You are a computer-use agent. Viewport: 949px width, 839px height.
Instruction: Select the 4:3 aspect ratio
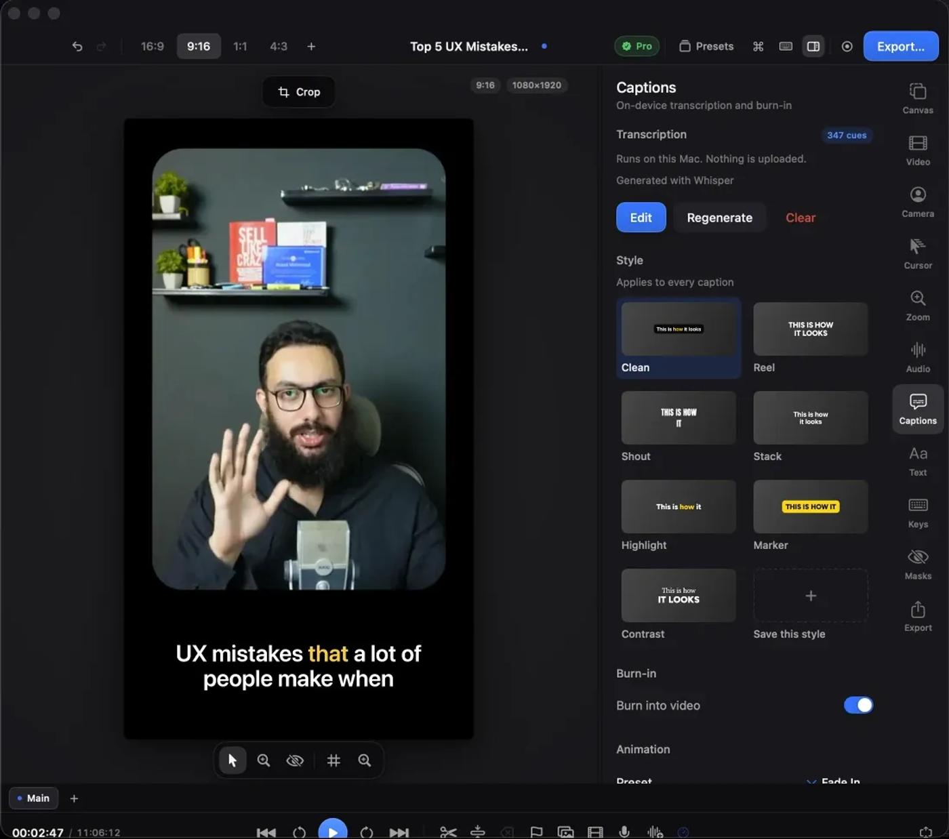(x=279, y=46)
